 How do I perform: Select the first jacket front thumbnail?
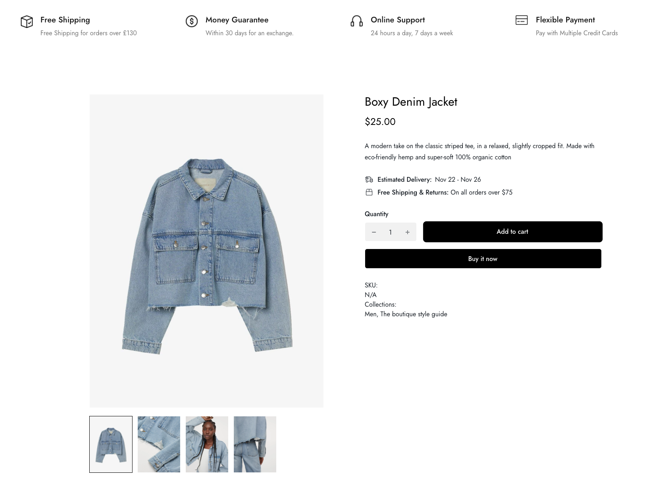coord(111,444)
